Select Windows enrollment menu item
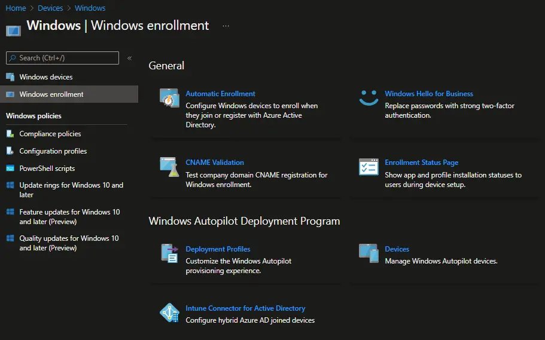This screenshot has width=545, height=340. pos(69,94)
